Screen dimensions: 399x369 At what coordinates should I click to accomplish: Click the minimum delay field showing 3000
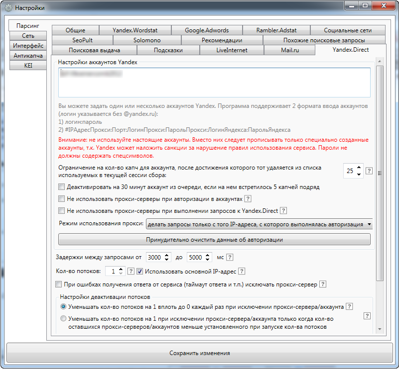[155, 257]
